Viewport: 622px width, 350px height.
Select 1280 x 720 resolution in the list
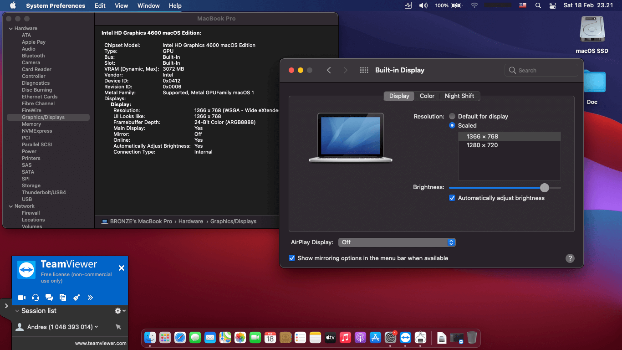coord(481,145)
